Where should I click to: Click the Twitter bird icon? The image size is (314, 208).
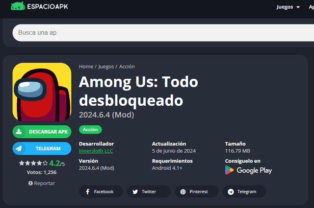pyautogui.click(x=135, y=192)
